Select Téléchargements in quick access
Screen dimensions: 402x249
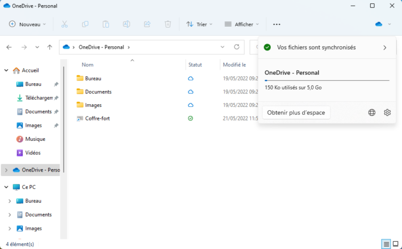click(39, 98)
